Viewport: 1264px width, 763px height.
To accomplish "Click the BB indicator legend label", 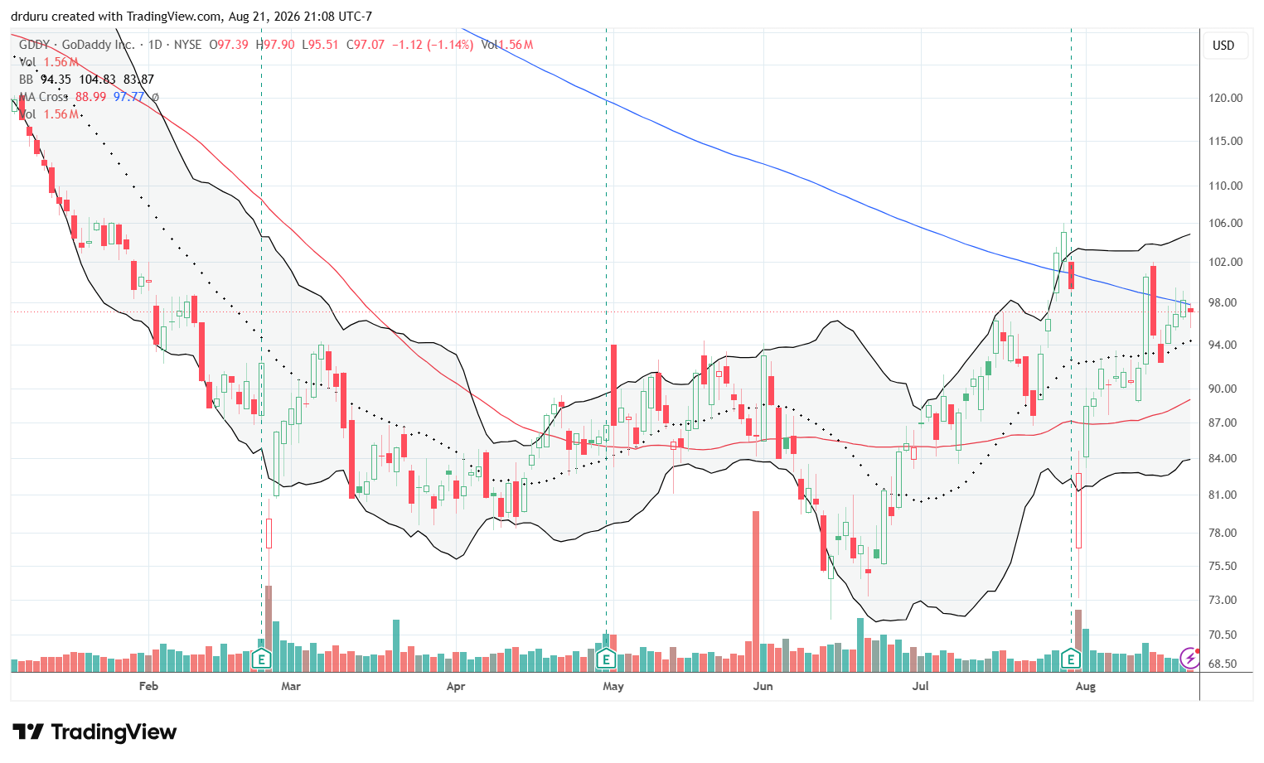I will click(x=27, y=80).
